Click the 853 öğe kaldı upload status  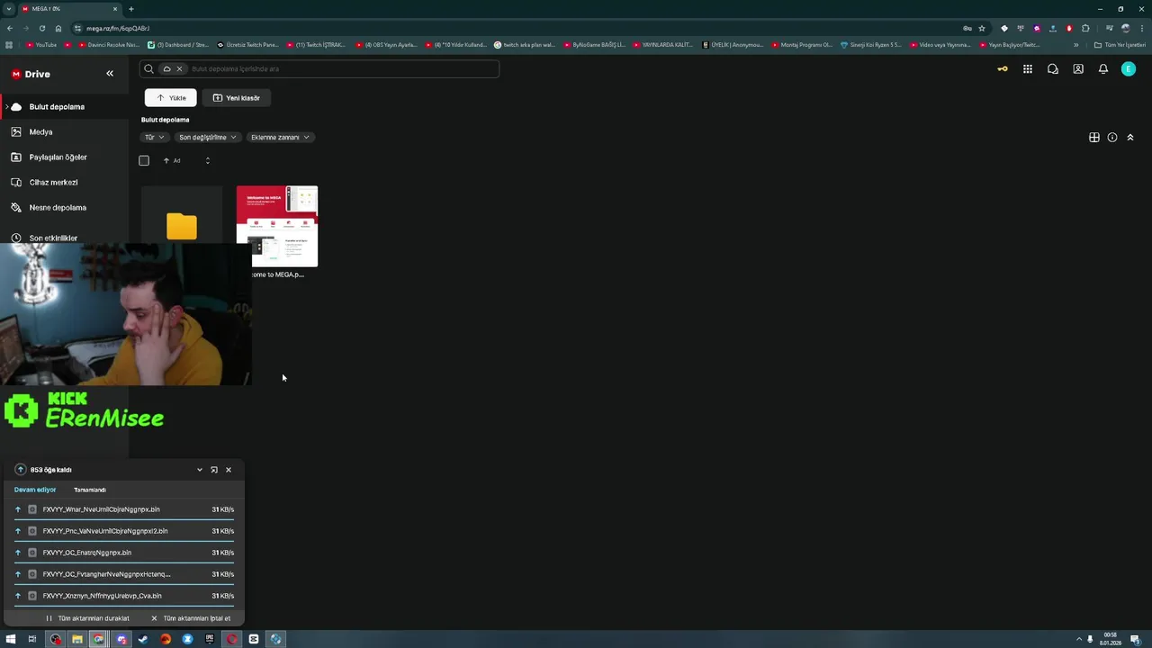pos(43,470)
